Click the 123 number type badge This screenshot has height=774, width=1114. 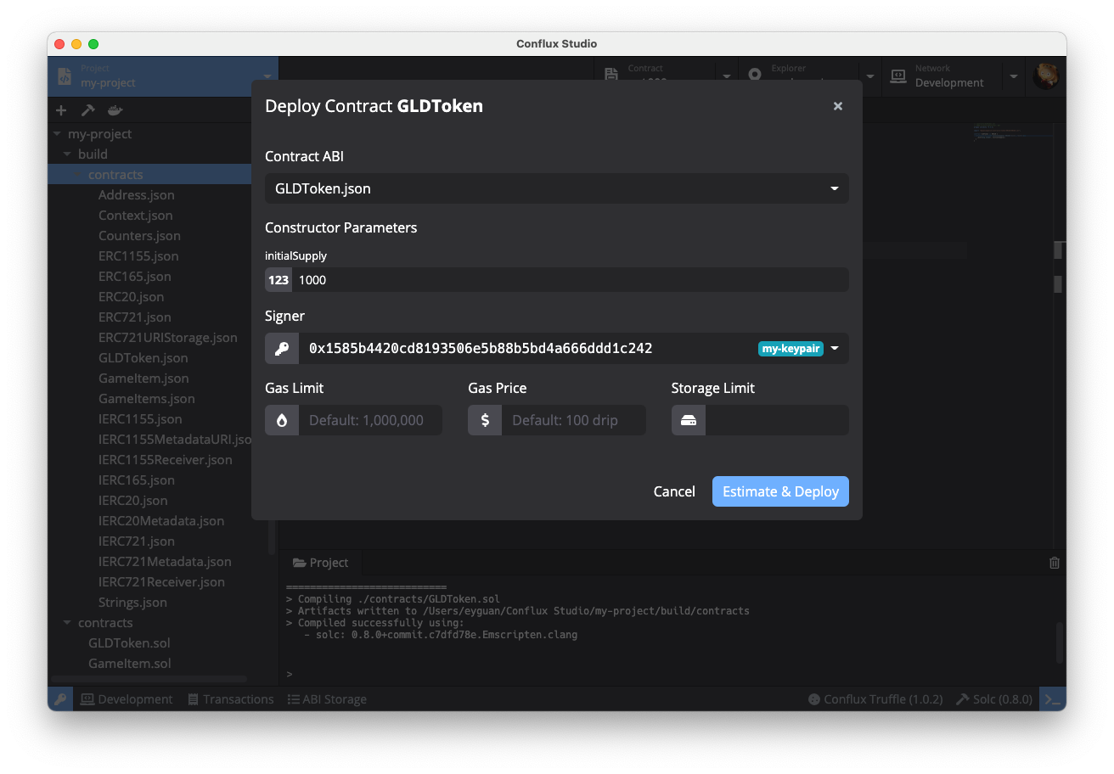(x=278, y=280)
